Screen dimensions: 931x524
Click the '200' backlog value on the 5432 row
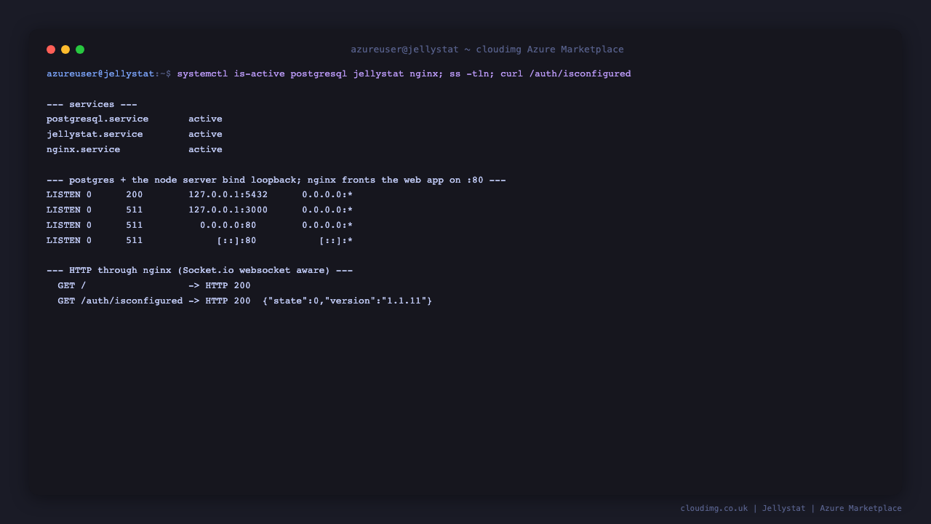(135, 194)
